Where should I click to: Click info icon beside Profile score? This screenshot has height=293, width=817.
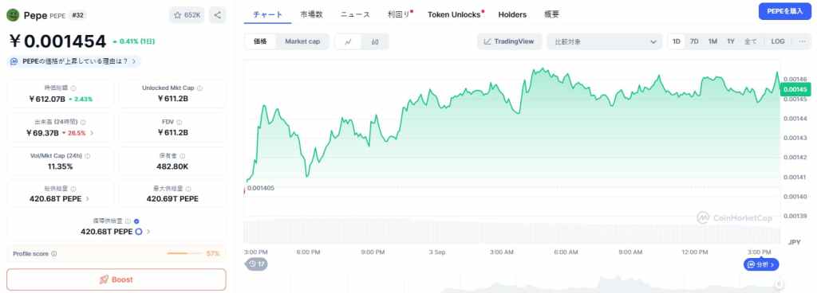54,254
